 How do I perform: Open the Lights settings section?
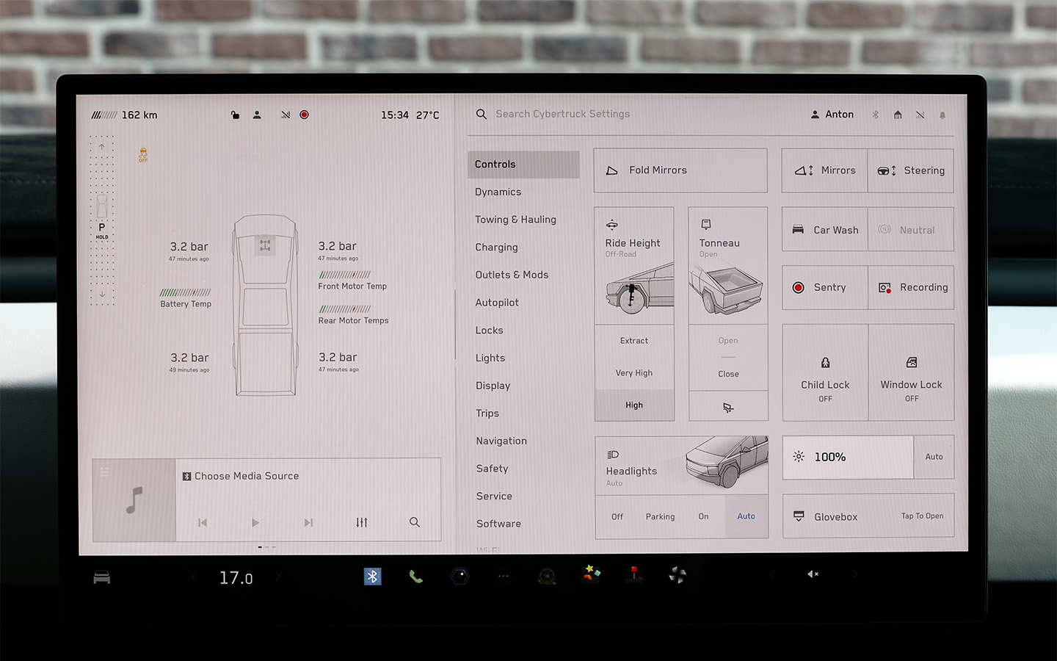pyautogui.click(x=490, y=358)
